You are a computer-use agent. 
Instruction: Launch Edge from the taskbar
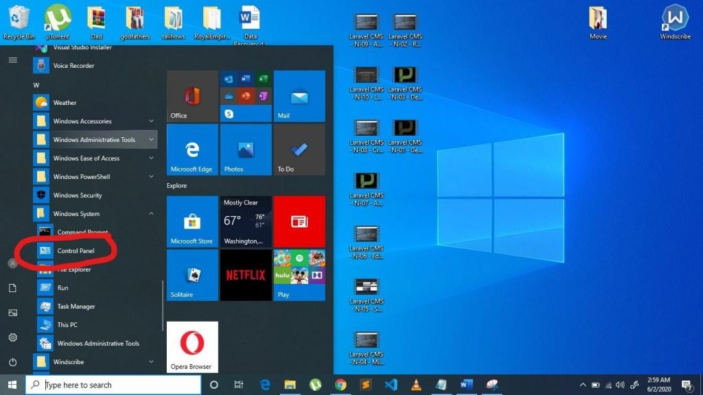coord(265,385)
